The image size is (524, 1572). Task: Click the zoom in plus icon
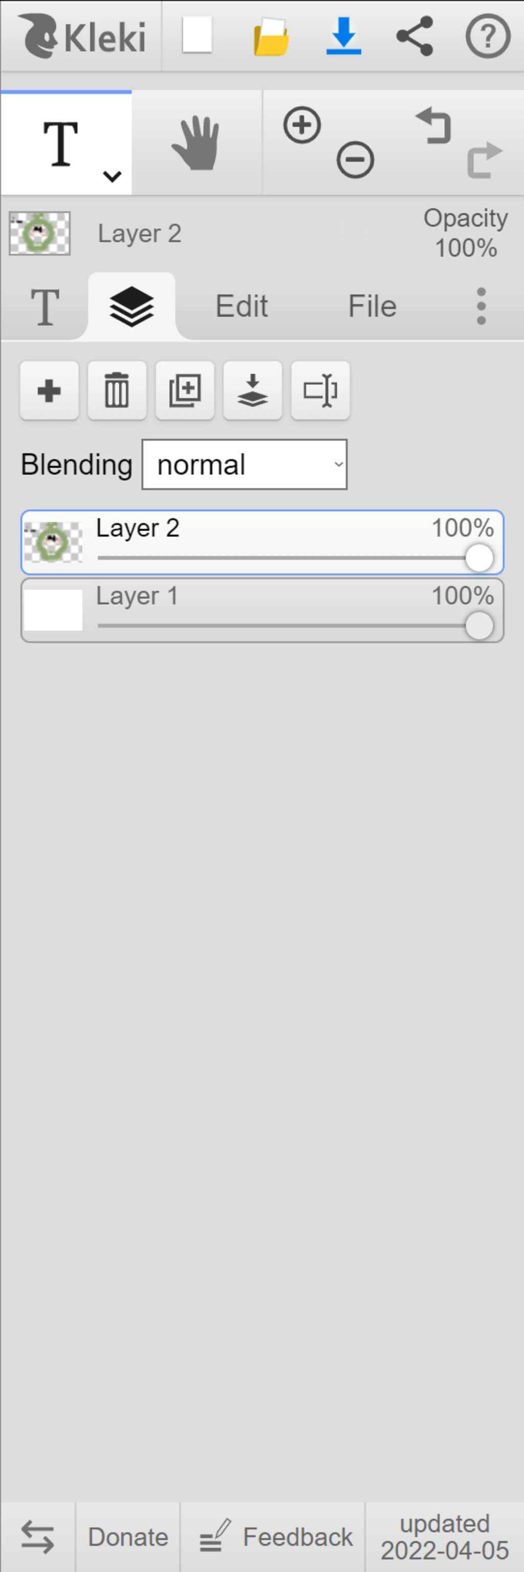point(302,125)
